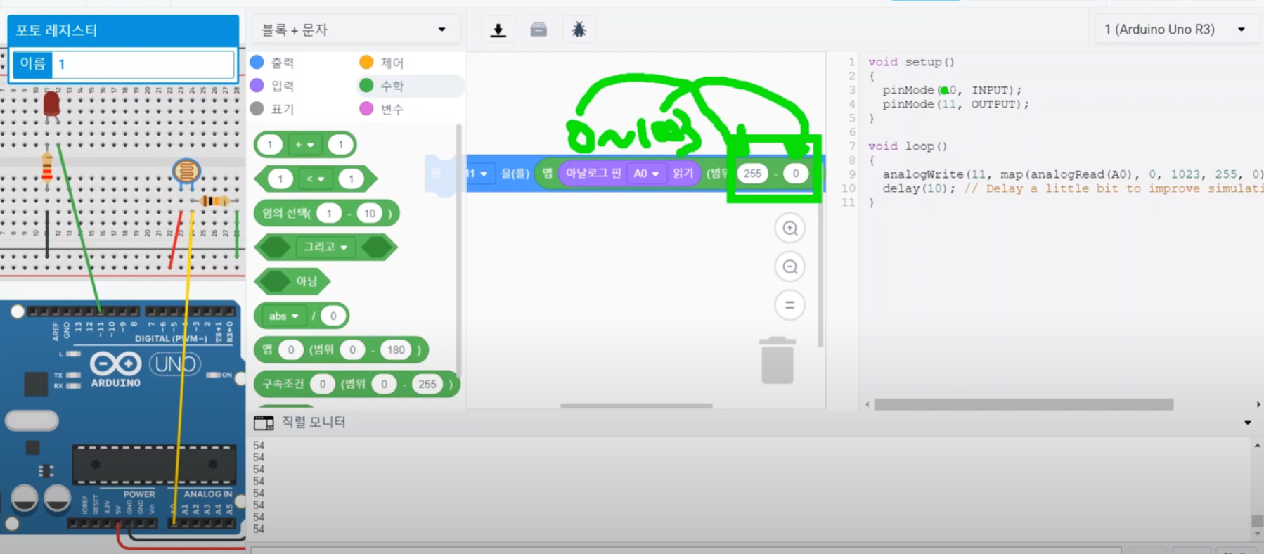This screenshot has height=554, width=1264.
Task: Select the 표기 block category
Action: [x=273, y=109]
